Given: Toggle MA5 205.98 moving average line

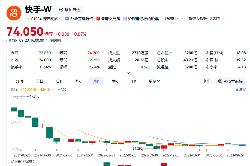Looking at the screenshot, I should [28, 90].
